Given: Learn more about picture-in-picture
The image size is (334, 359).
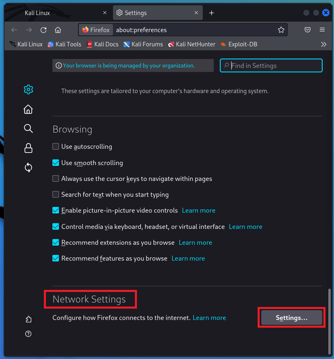Looking at the screenshot, I should pyautogui.click(x=199, y=211).
